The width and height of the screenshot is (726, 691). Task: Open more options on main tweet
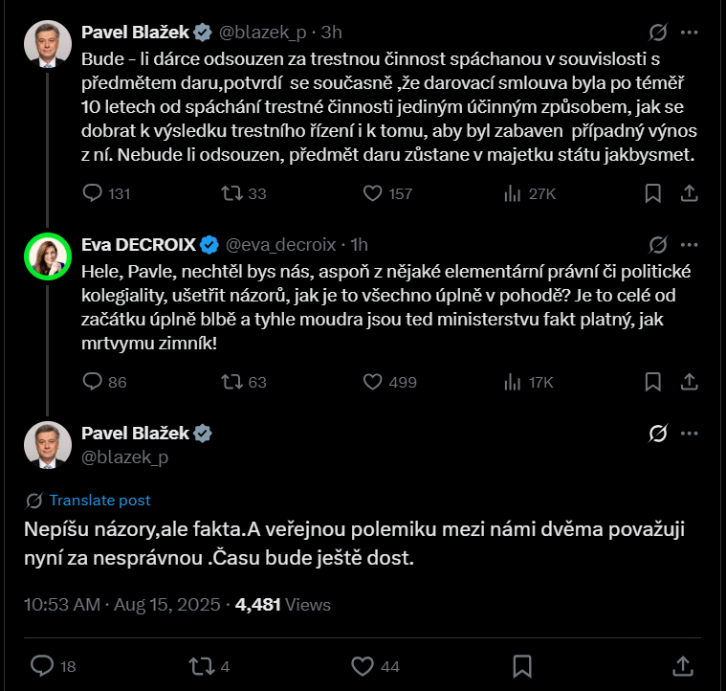tap(688, 433)
